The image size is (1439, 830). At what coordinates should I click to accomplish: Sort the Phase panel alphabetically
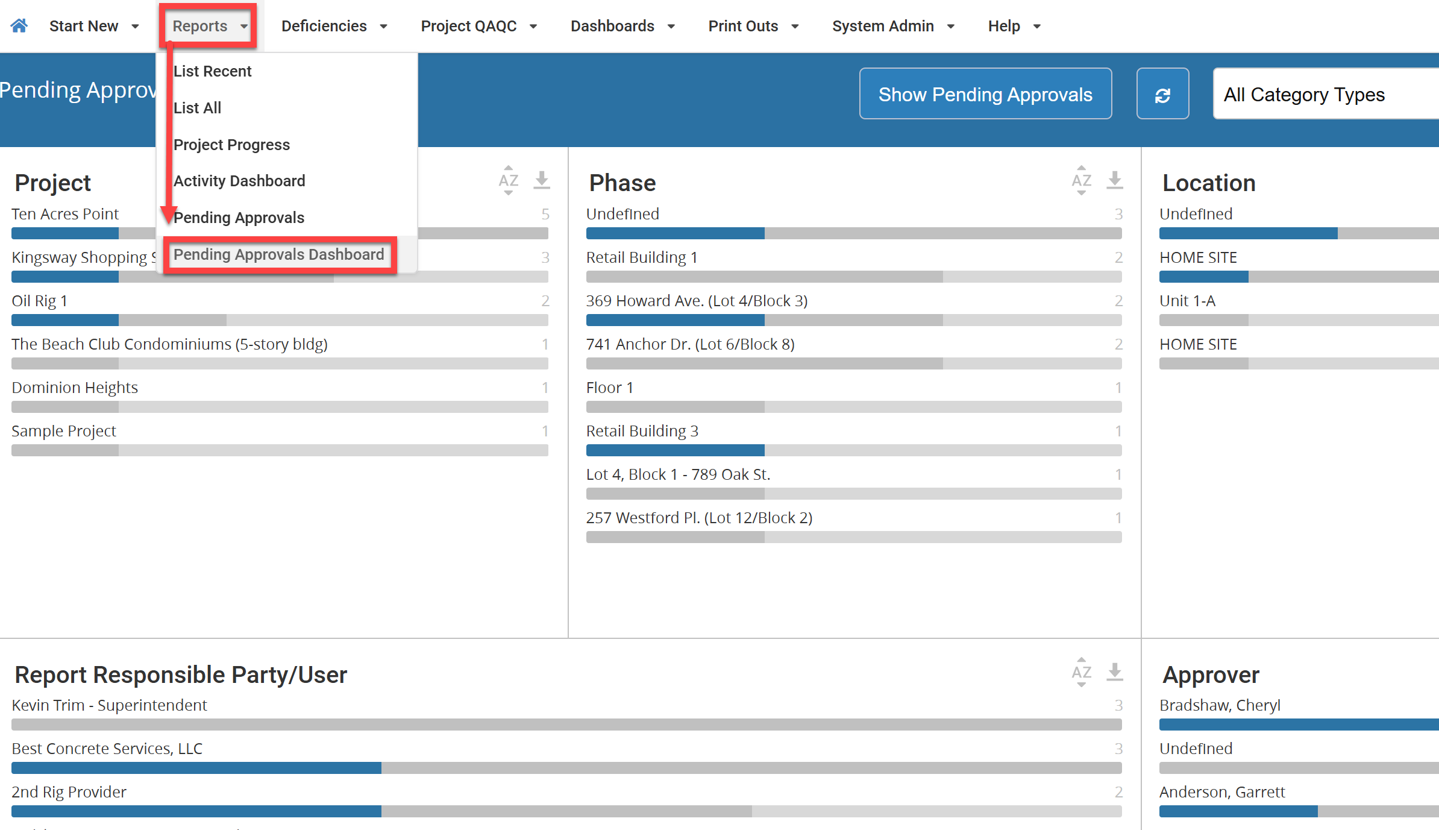[1082, 180]
